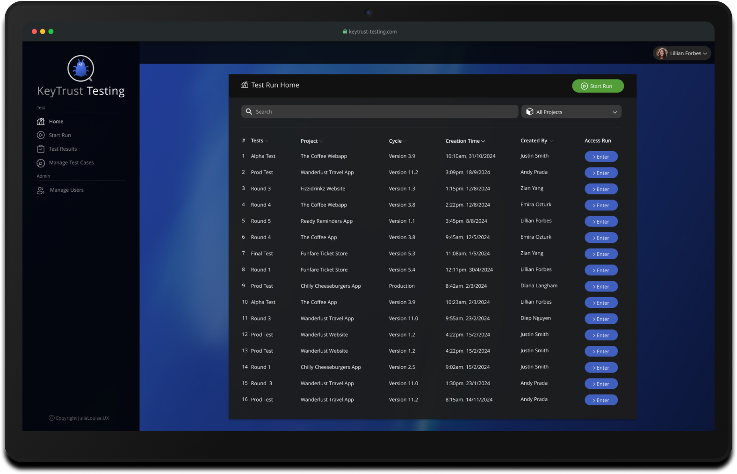Click the KeyTrust bug logo icon
Viewport: 737px width, 474px height.
click(x=81, y=68)
